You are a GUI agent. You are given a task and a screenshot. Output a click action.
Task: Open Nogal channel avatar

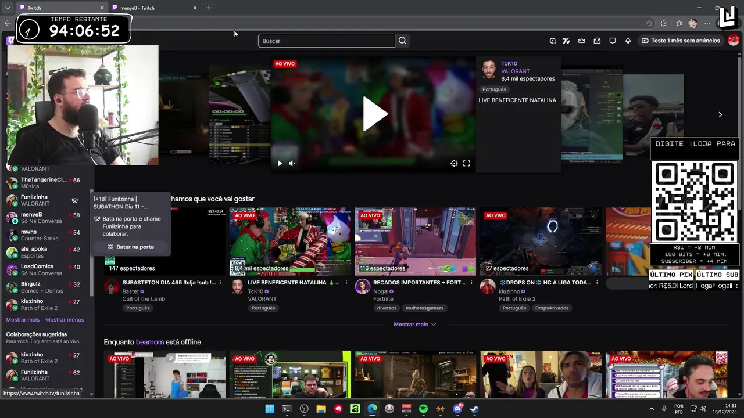363,286
